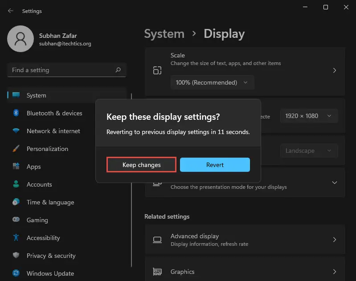This screenshot has width=356, height=281.
Task: Click the Advanced display monitor icon
Action: [157, 240]
